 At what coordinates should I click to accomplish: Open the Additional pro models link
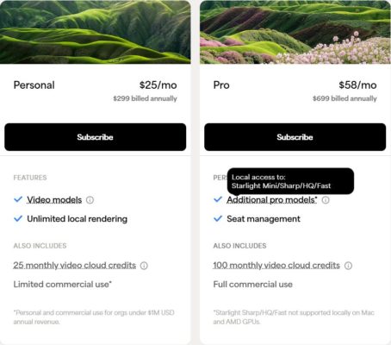coord(272,200)
